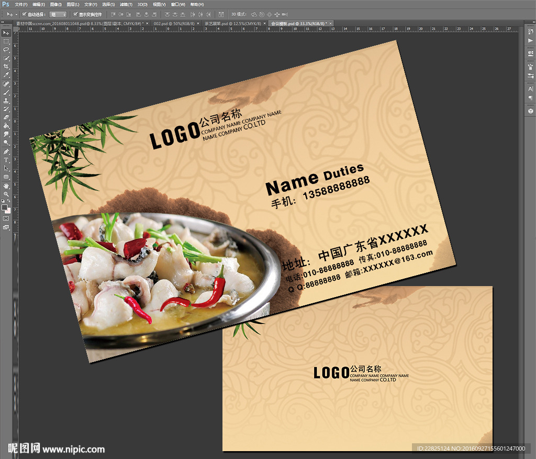The height and width of the screenshot is (459, 536).
Task: Select the Crop tool
Action: pyautogui.click(x=6, y=67)
